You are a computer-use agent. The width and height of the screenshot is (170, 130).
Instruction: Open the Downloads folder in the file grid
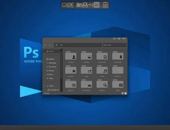118,57
